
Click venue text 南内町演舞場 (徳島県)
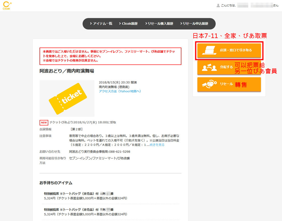coord(114,87)
